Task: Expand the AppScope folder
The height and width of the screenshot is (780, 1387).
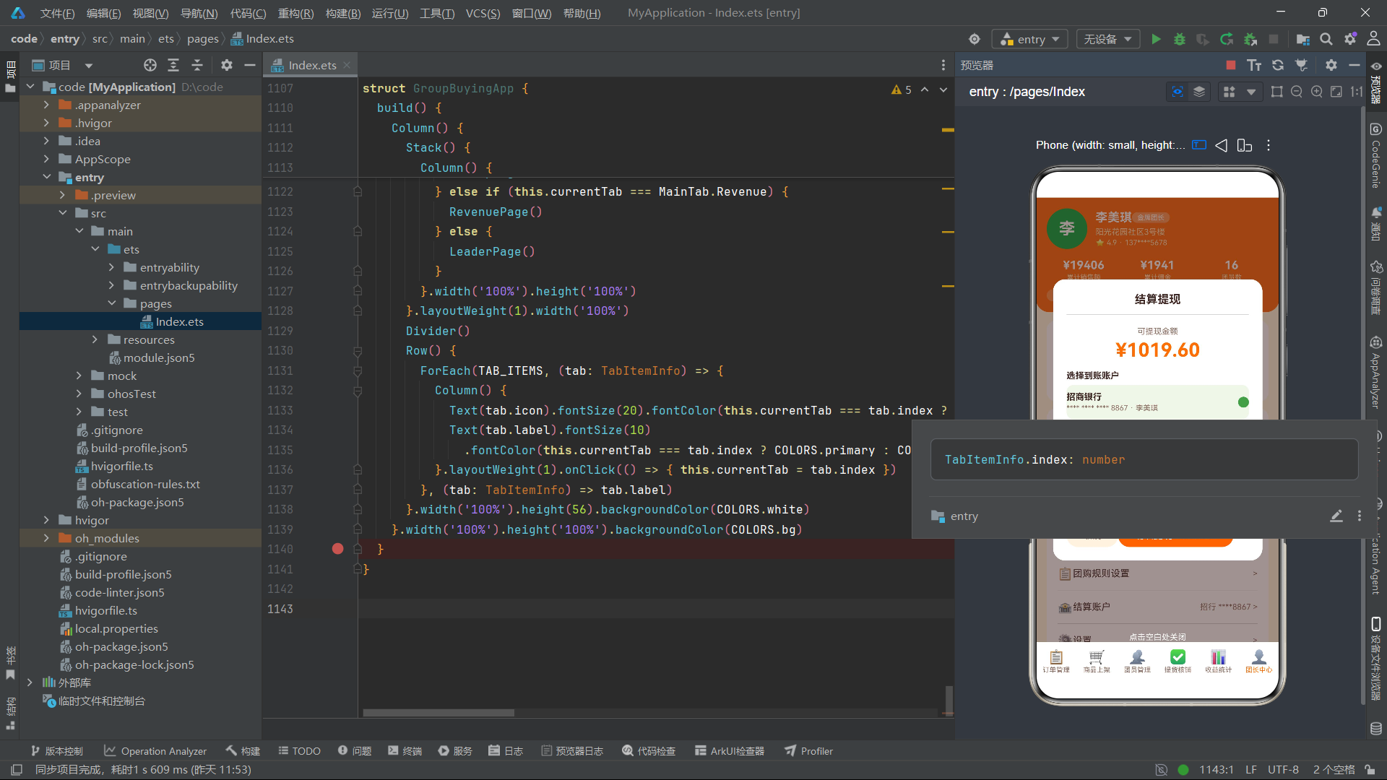Action: click(x=46, y=159)
